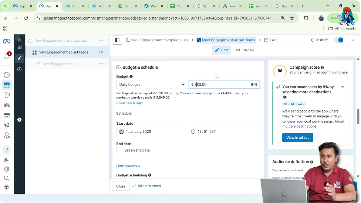
Task: Open Daily budget dropdown
Action: pyautogui.click(x=152, y=85)
